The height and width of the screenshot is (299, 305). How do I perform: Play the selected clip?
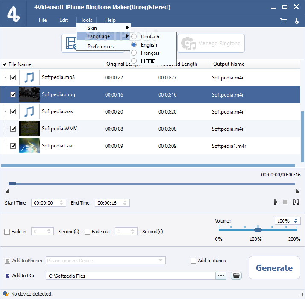(276, 202)
